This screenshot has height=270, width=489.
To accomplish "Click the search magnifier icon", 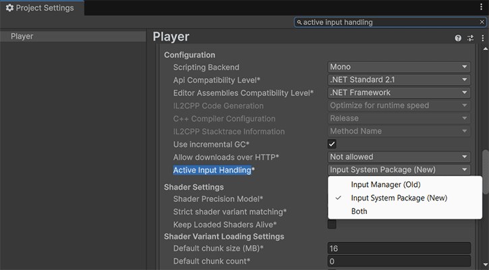I will click(x=299, y=22).
